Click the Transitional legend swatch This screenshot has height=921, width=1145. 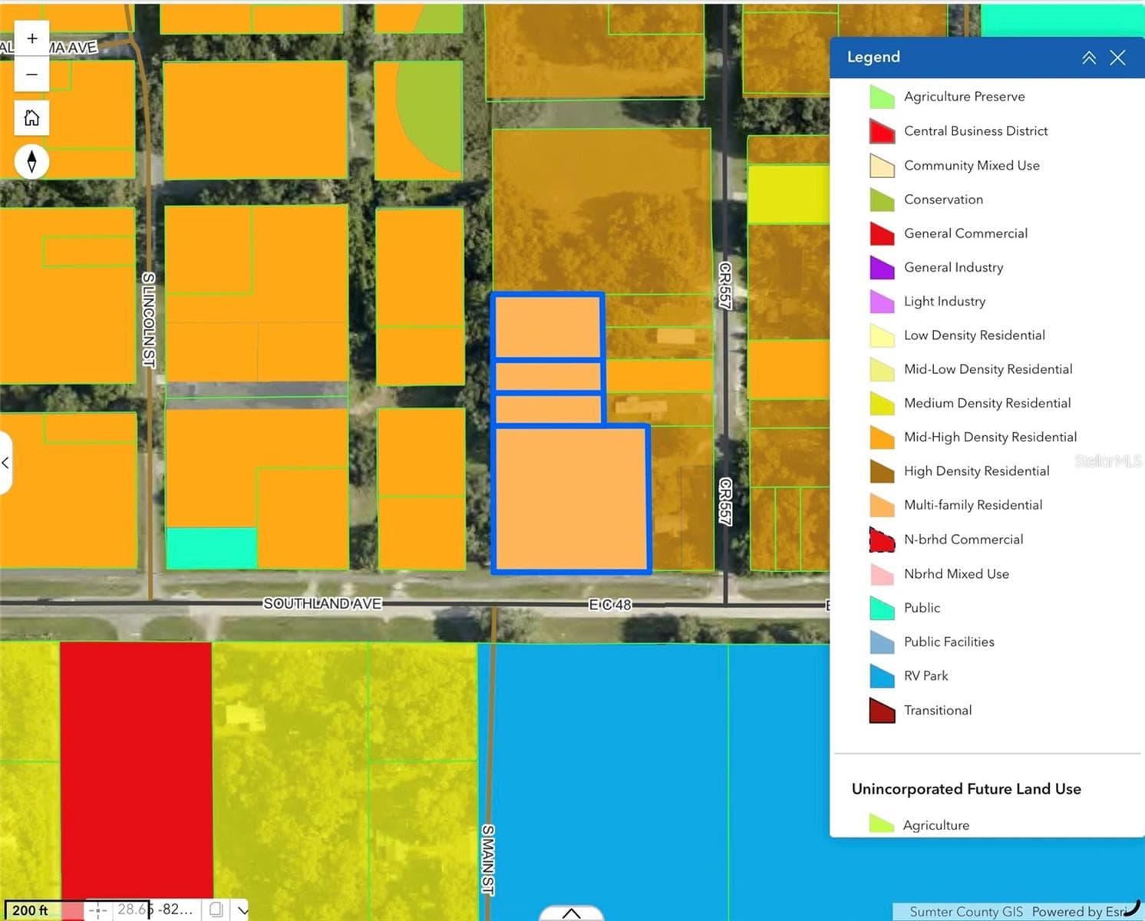[x=882, y=711]
